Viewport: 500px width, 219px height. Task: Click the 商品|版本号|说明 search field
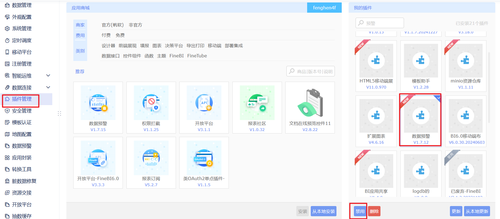(310, 71)
